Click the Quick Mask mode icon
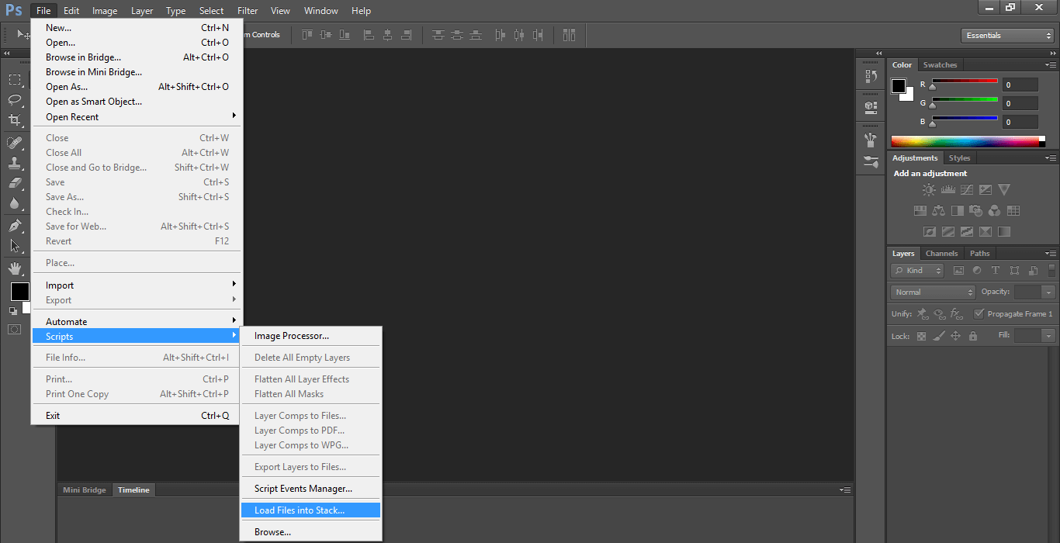Image resolution: width=1060 pixels, height=543 pixels. 15,329
